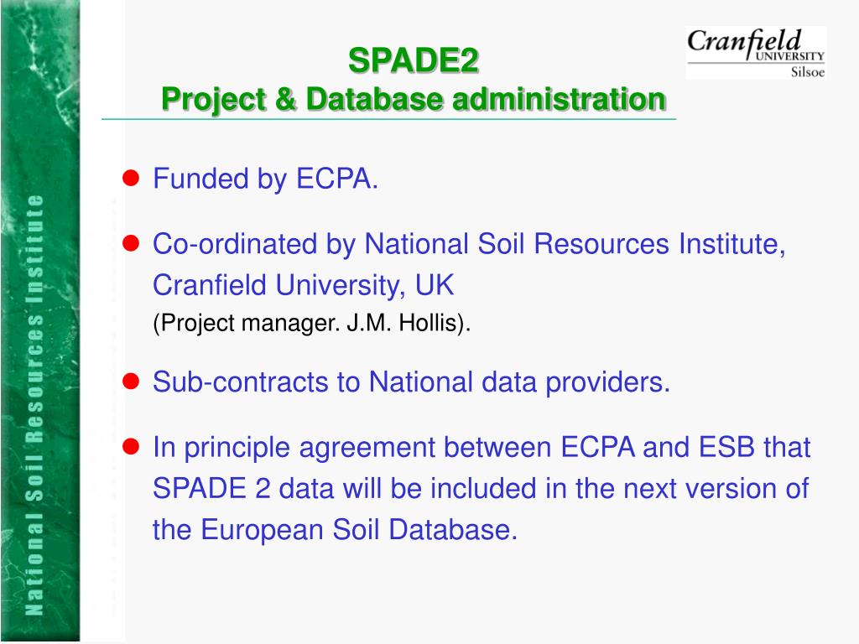Image resolution: width=859 pixels, height=644 pixels.
Task: Click the word Silsoe in the logo
Action: (x=808, y=72)
